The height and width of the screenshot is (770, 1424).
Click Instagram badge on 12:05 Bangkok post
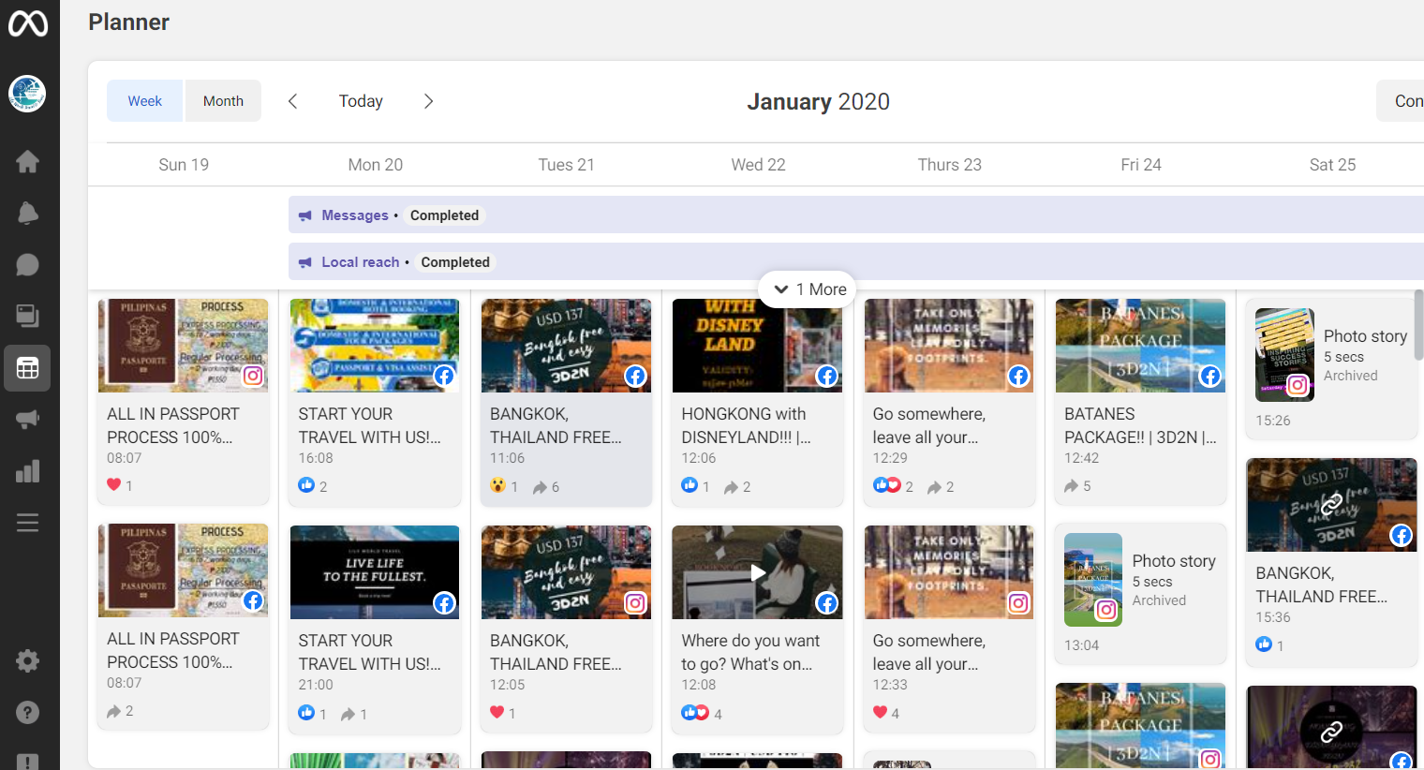coord(635,603)
